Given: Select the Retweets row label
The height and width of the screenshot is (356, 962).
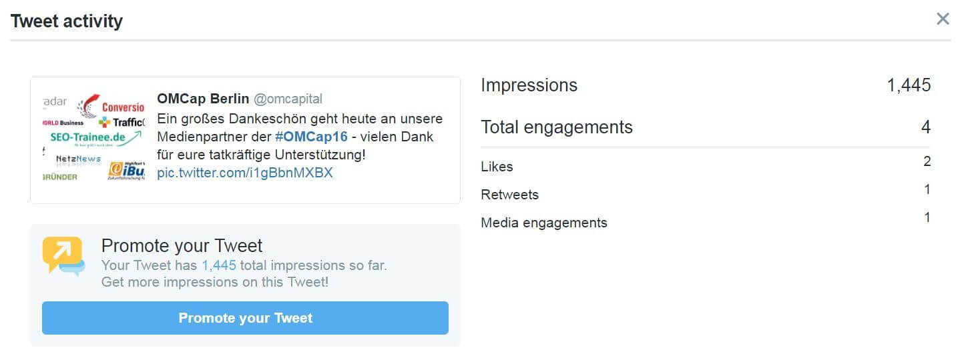Looking at the screenshot, I should pos(509,195).
